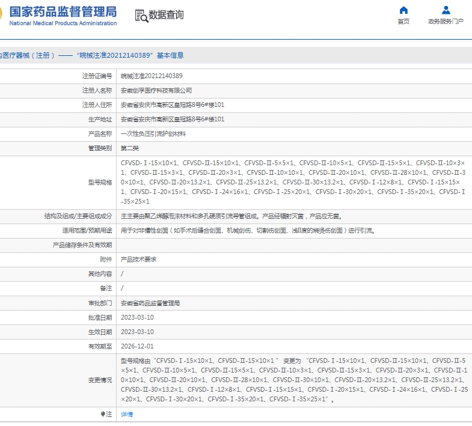Click the 管理类别 row label

[x=100, y=148]
